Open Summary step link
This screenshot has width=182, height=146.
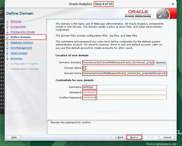pyautogui.click(x=17, y=58)
